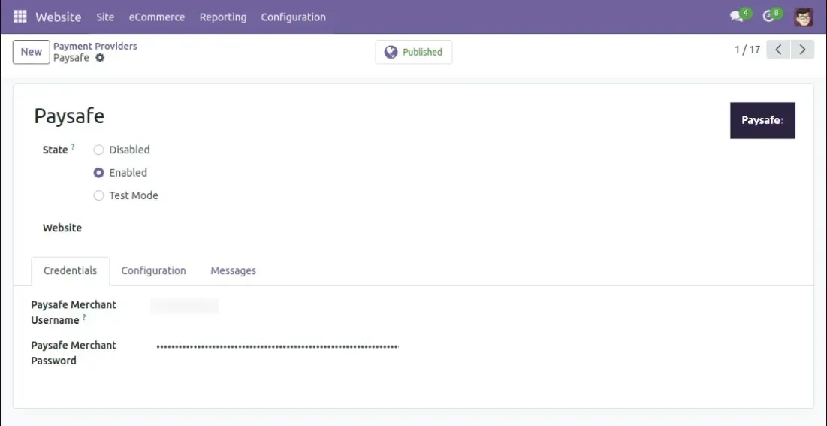The height and width of the screenshot is (426, 827).
Task: Open the apps grid menu icon
Action: (20, 17)
